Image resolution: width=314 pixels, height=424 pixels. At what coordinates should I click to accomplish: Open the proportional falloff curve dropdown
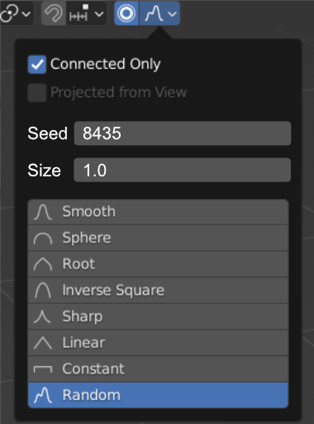[160, 13]
